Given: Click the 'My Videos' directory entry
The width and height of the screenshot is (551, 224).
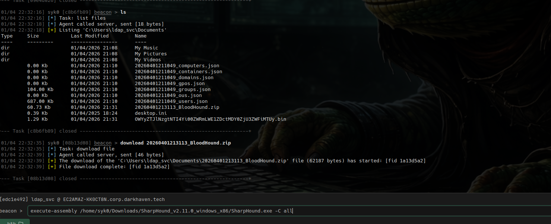Looking at the screenshot, I should (x=148, y=60).
